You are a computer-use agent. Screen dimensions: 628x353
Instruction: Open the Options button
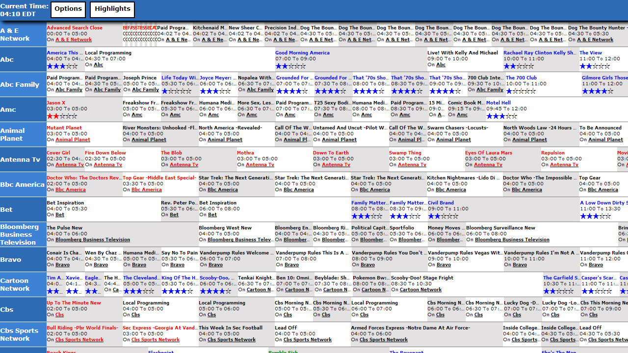pos(68,10)
